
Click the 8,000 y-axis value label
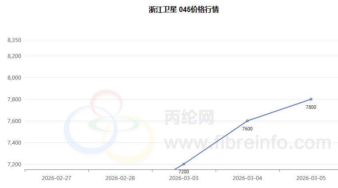click(x=14, y=78)
